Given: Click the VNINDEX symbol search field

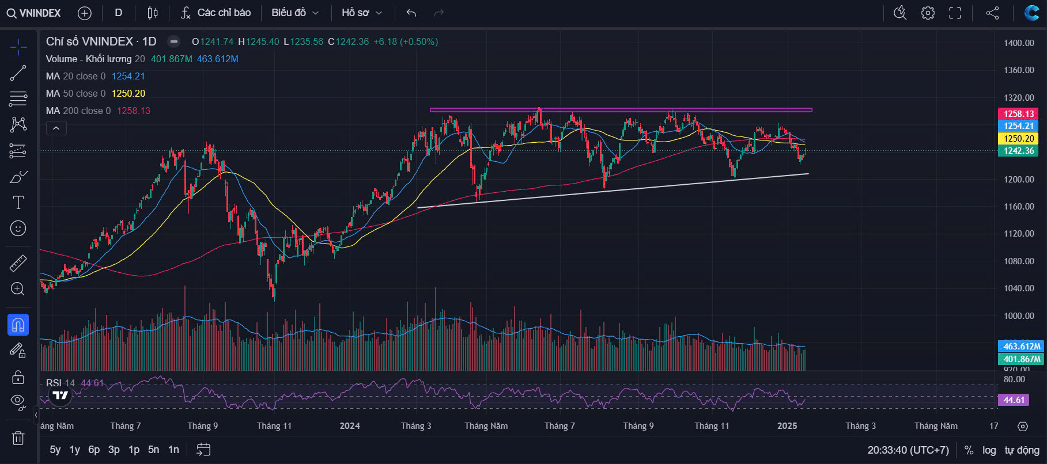Looking at the screenshot, I should pyautogui.click(x=34, y=13).
